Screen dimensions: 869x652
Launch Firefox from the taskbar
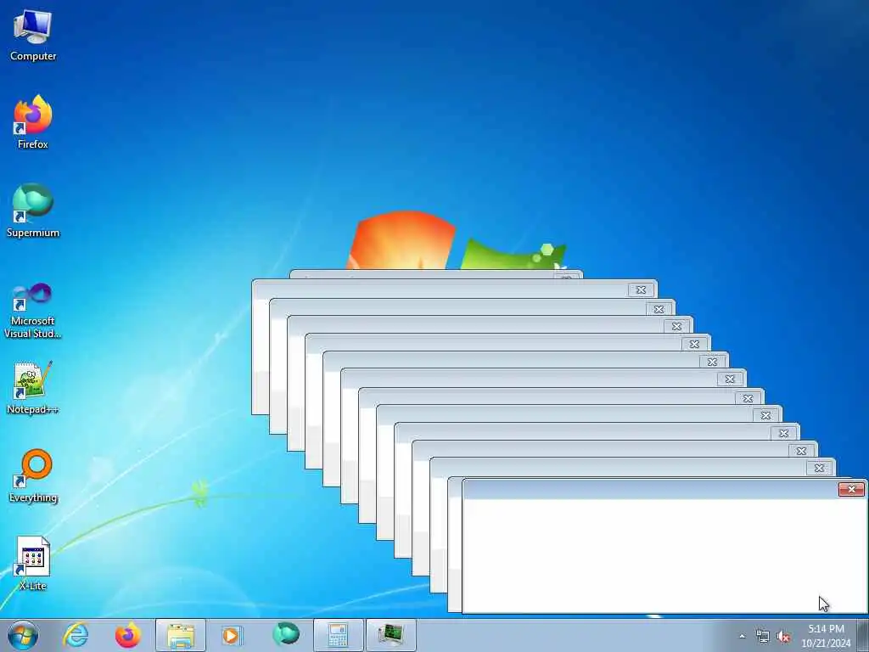coord(127,635)
